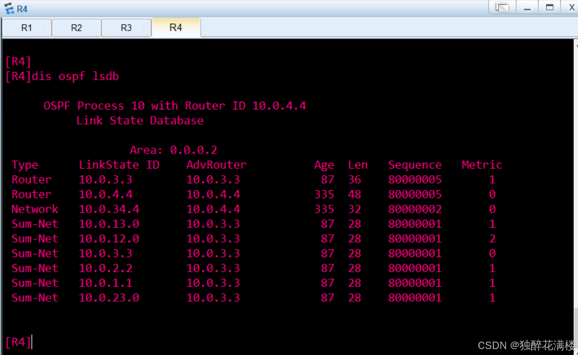
Task: Click the 'OSPF Process 10 with Router ID' line
Action: (x=175, y=106)
